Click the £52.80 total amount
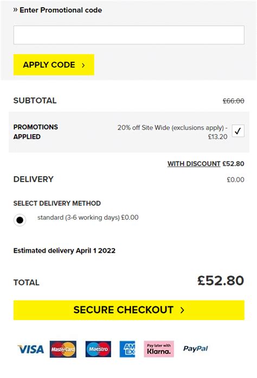The image size is (257, 378). (x=221, y=280)
